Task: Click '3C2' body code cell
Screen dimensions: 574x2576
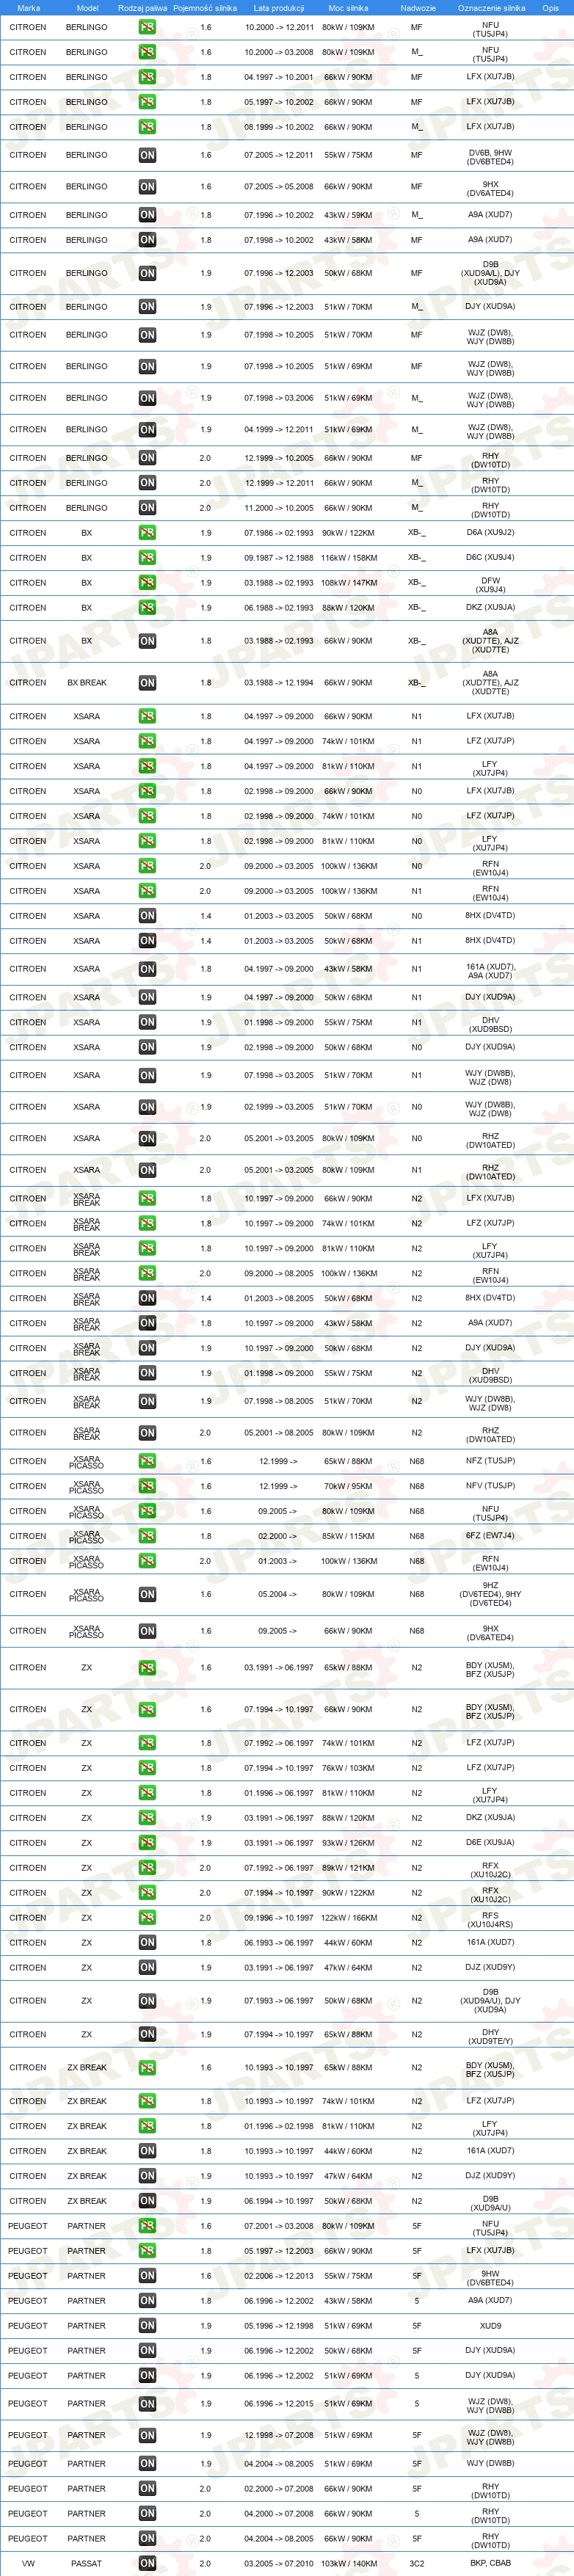Action: click(417, 2563)
